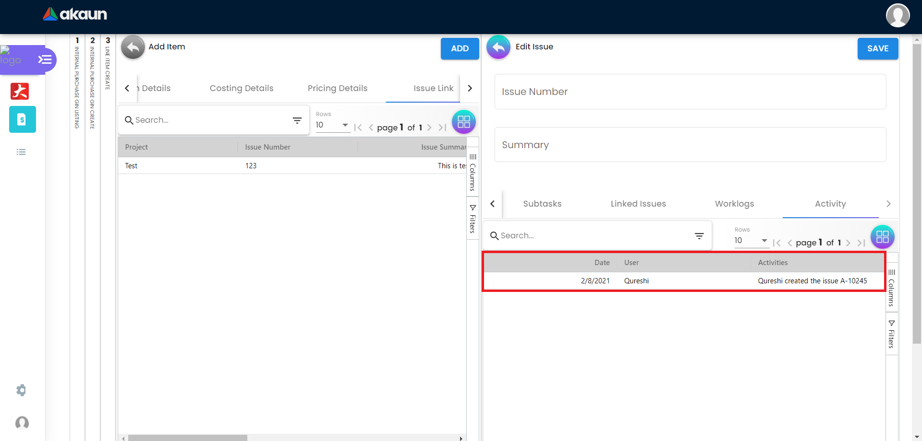Switch to the Costing Details tab
The height and width of the screenshot is (441, 922).
(242, 88)
